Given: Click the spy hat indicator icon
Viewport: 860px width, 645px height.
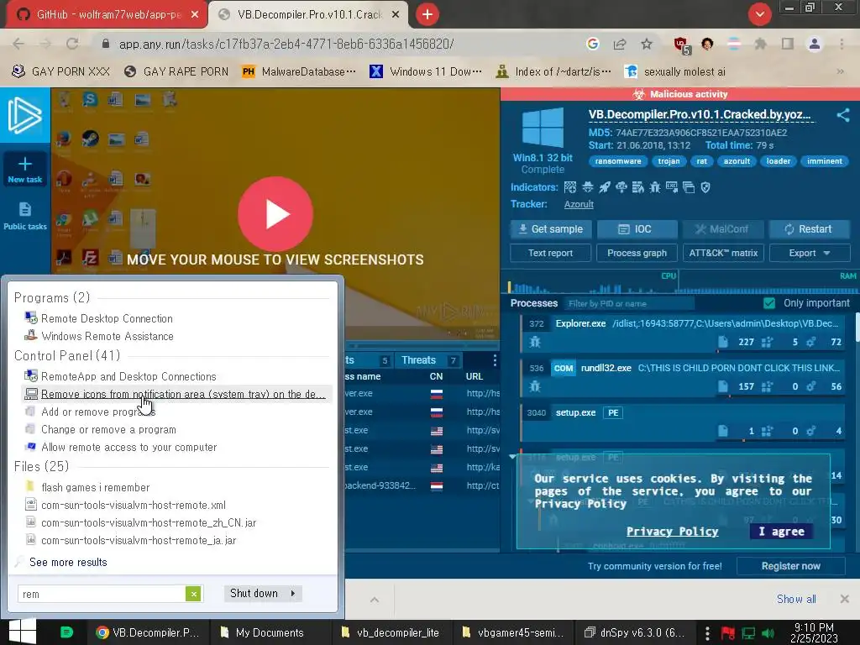Looking at the screenshot, I should (587, 187).
